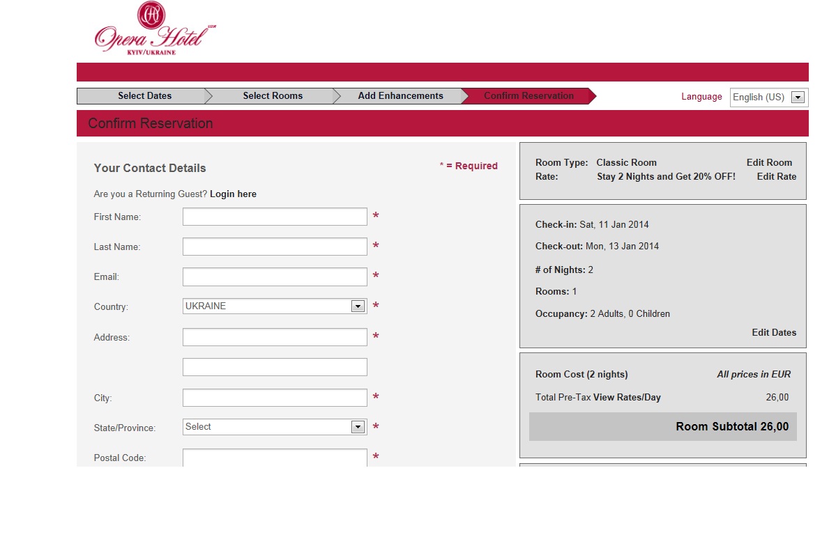
Task: Click into the Email field
Action: click(275, 276)
